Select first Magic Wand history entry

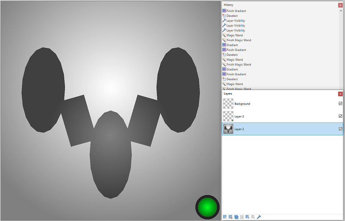click(x=233, y=35)
